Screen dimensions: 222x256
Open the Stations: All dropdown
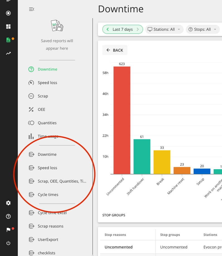pos(164,29)
